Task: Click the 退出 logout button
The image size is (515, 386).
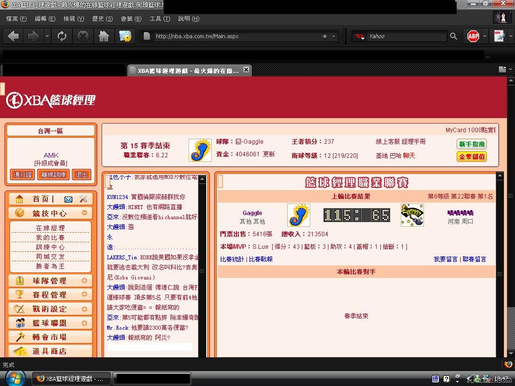Action: point(81,174)
